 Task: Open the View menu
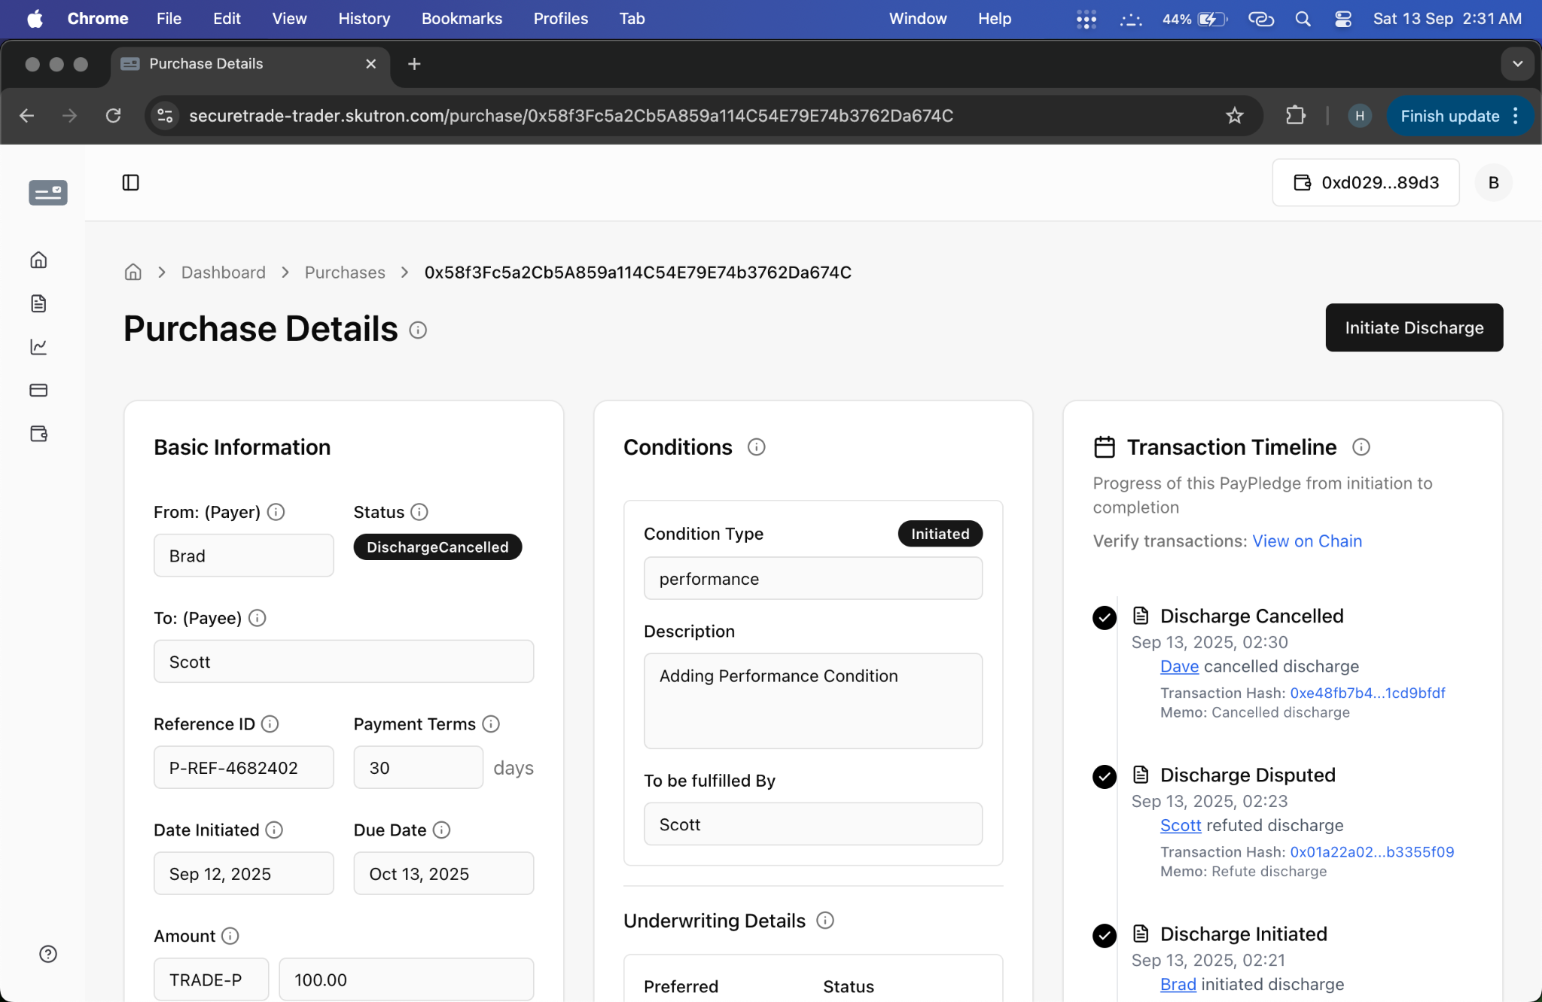289,19
